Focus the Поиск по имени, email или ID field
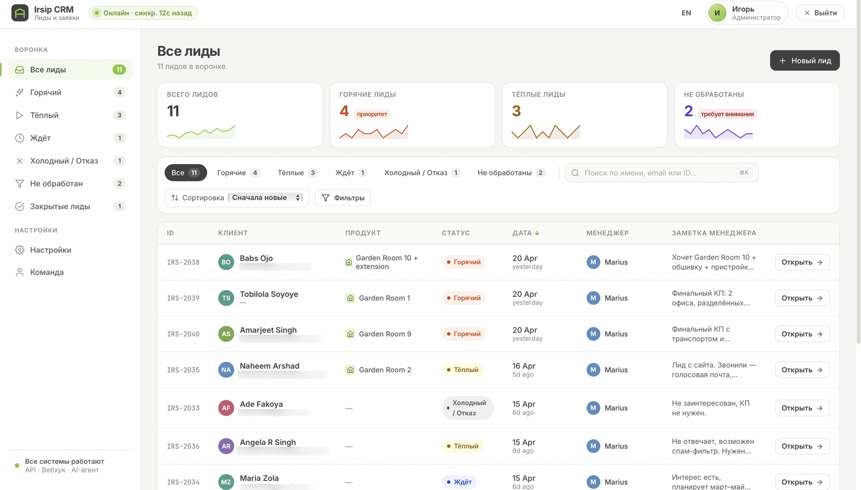Image resolution: width=861 pixels, height=490 pixels. pyautogui.click(x=662, y=173)
